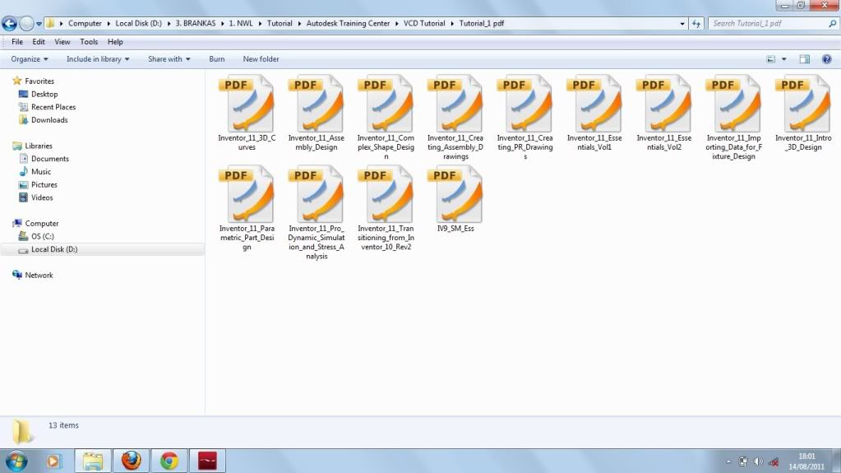Choose the Inventor_11_Essentials_Vol2 PDF icon
This screenshot has width=841, height=473.
[x=664, y=104]
